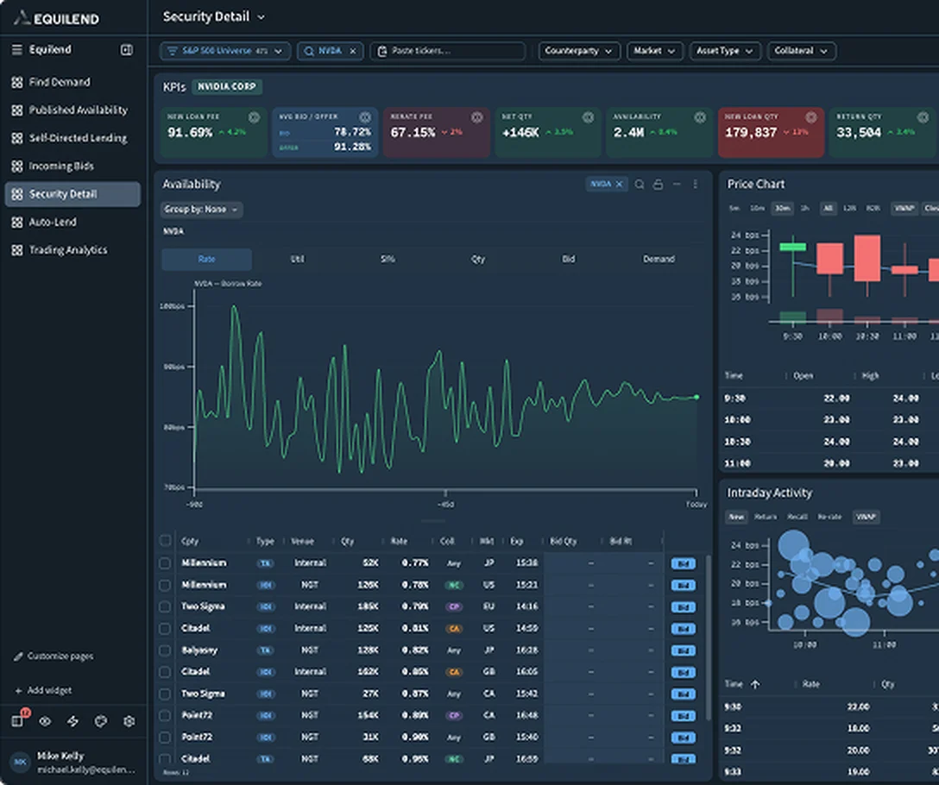Minimize the Availability panel
939x785 pixels.
(x=677, y=185)
